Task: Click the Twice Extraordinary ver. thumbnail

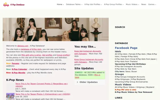Action: tap(10, 97)
